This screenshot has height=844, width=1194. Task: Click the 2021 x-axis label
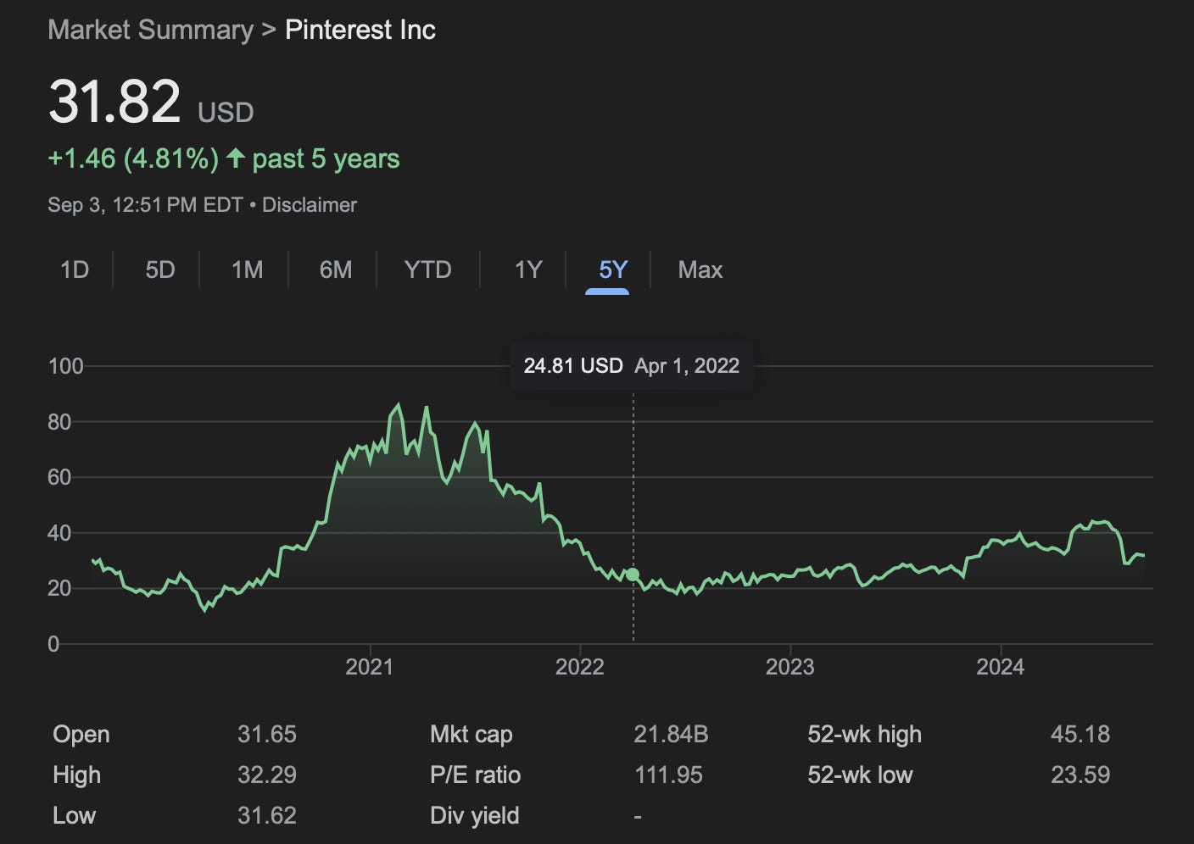[x=370, y=667]
